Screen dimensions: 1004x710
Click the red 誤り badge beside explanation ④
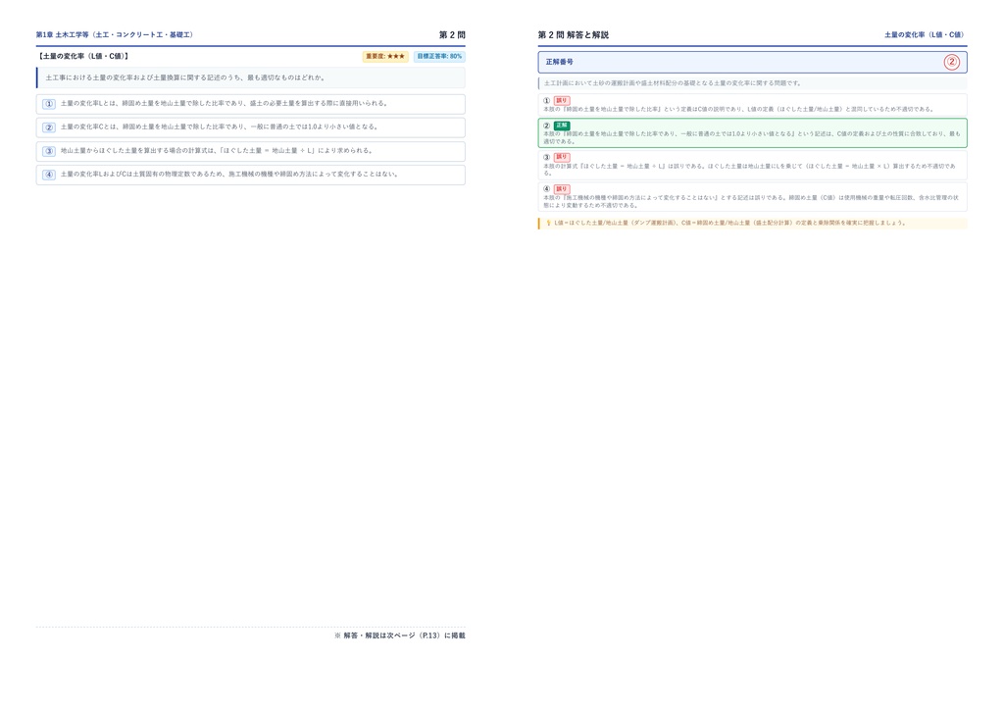tap(562, 189)
